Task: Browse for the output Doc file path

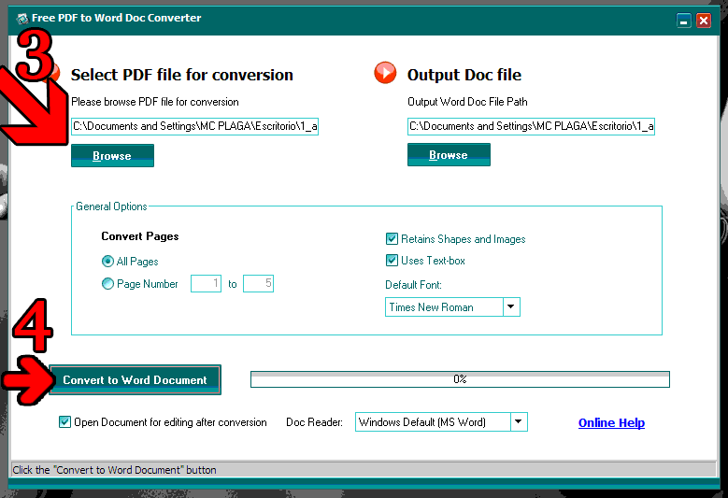Action: coord(449,154)
